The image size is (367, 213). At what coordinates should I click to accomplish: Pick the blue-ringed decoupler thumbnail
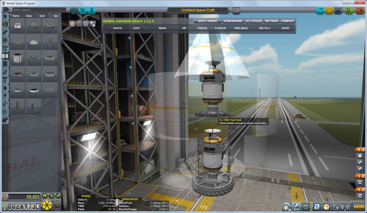[50, 74]
